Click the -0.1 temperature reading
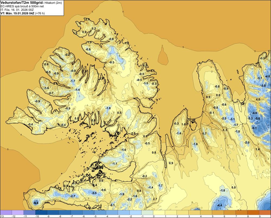 212,113
